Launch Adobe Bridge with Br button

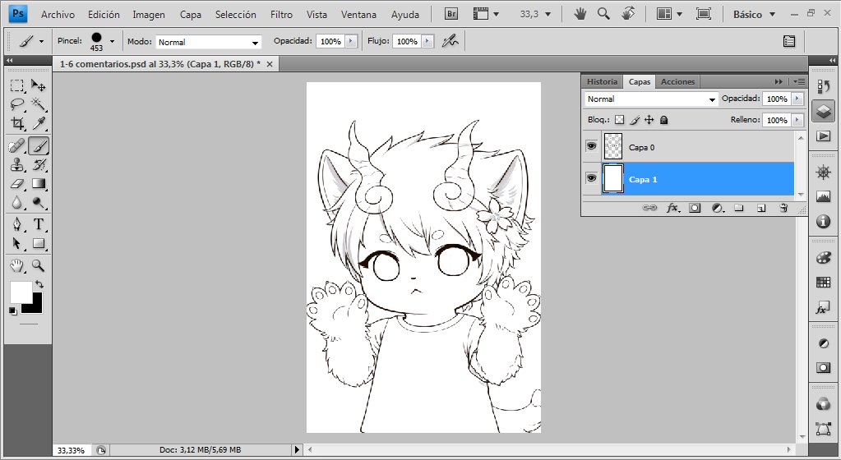point(451,15)
